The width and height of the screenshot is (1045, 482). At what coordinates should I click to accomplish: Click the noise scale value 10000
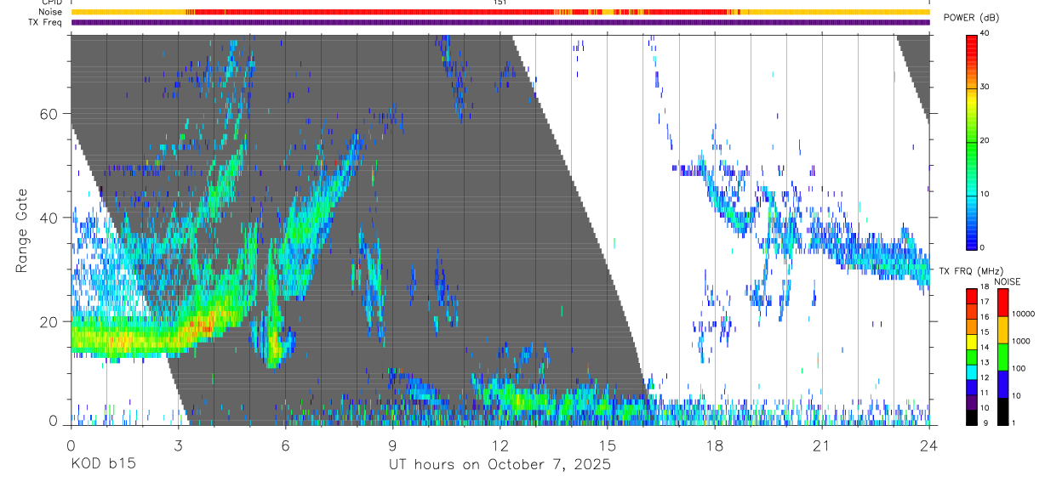pyautogui.click(x=1023, y=315)
